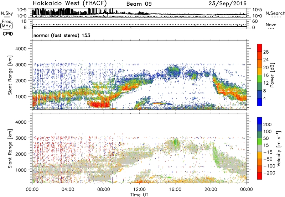
Task: Select the 'Freq. [MHz]' axis label
Action: coord(6,24)
